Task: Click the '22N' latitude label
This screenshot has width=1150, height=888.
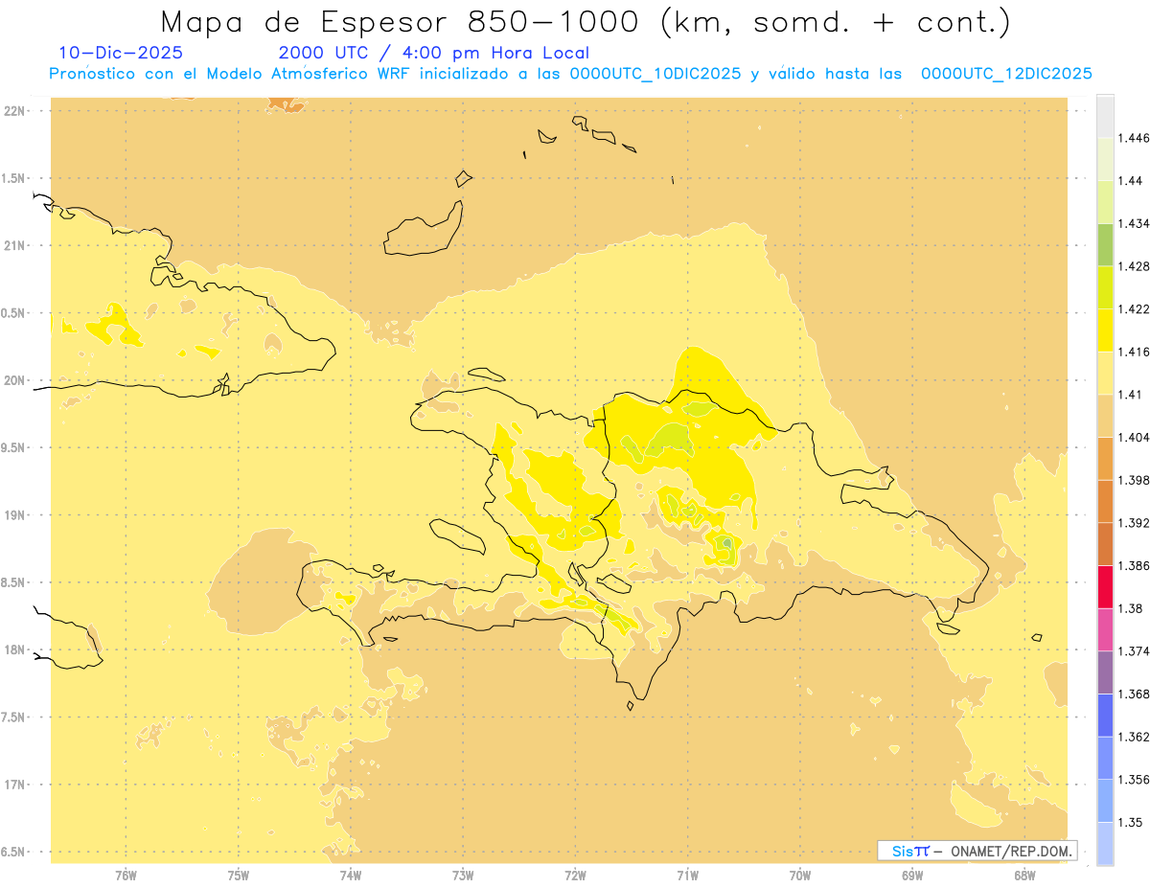Action: pos(14,110)
